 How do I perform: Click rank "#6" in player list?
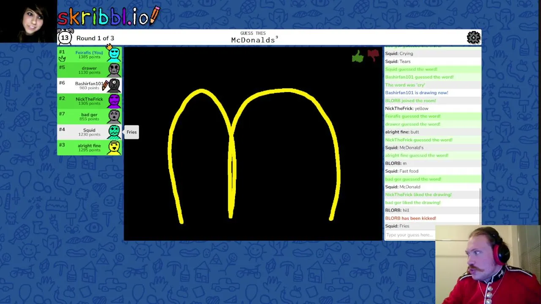tap(62, 83)
